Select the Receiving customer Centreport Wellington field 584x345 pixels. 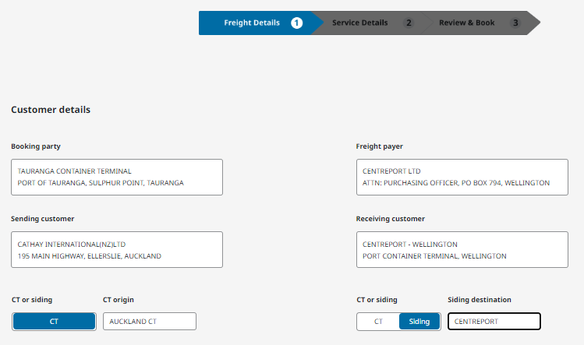462,250
